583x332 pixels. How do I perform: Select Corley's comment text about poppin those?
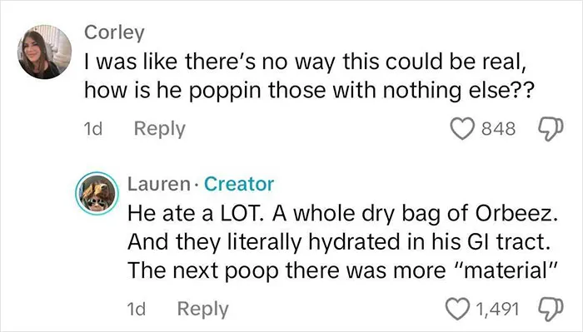(x=309, y=76)
